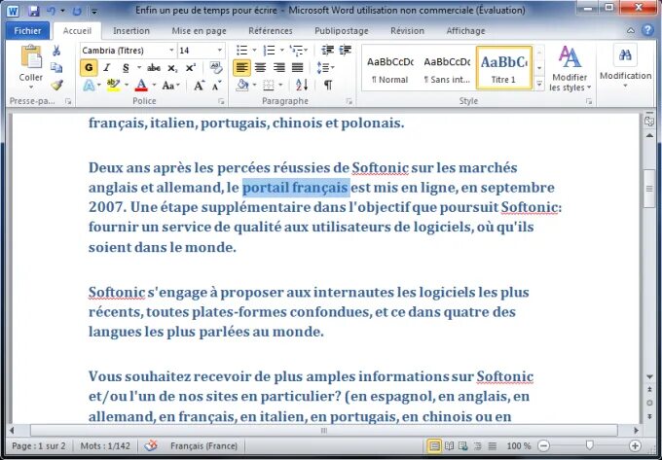Screen dimensions: 662x460
Task: Click the clear formatting icon
Action: click(216, 67)
